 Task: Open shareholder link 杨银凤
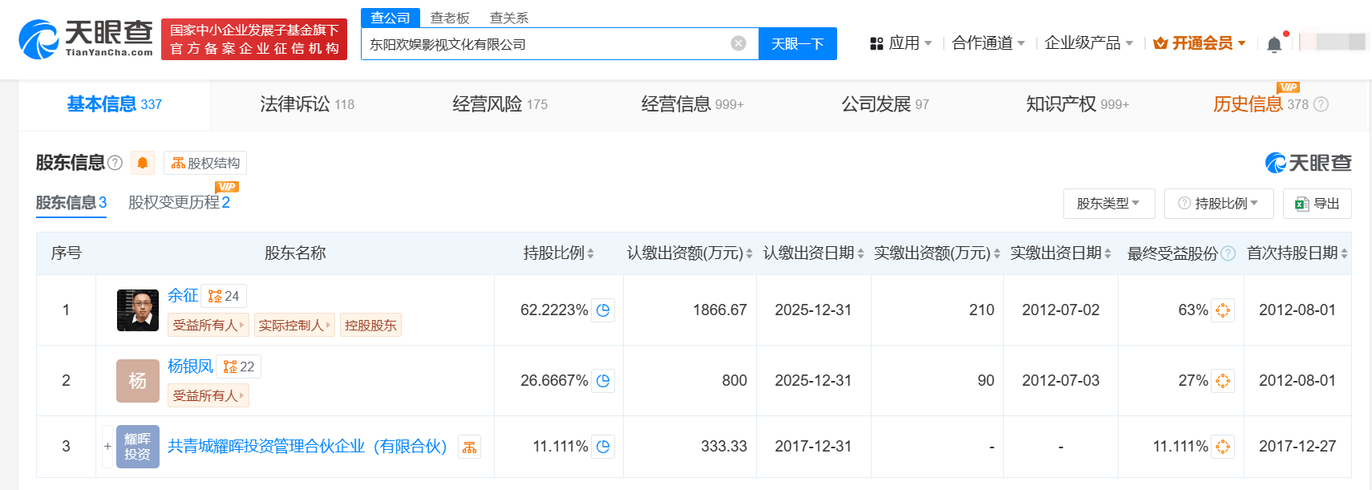[x=190, y=366]
